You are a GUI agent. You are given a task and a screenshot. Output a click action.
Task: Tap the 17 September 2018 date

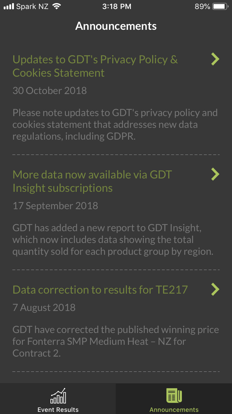(55, 206)
